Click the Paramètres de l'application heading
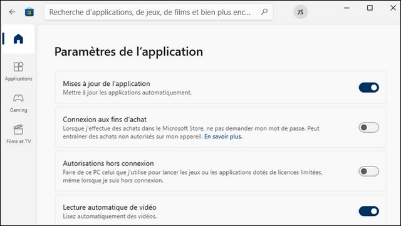This screenshot has height=226, width=401. tap(128, 52)
